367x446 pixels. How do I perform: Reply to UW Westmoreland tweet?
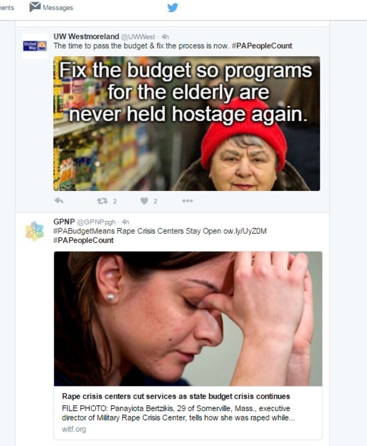[59, 201]
